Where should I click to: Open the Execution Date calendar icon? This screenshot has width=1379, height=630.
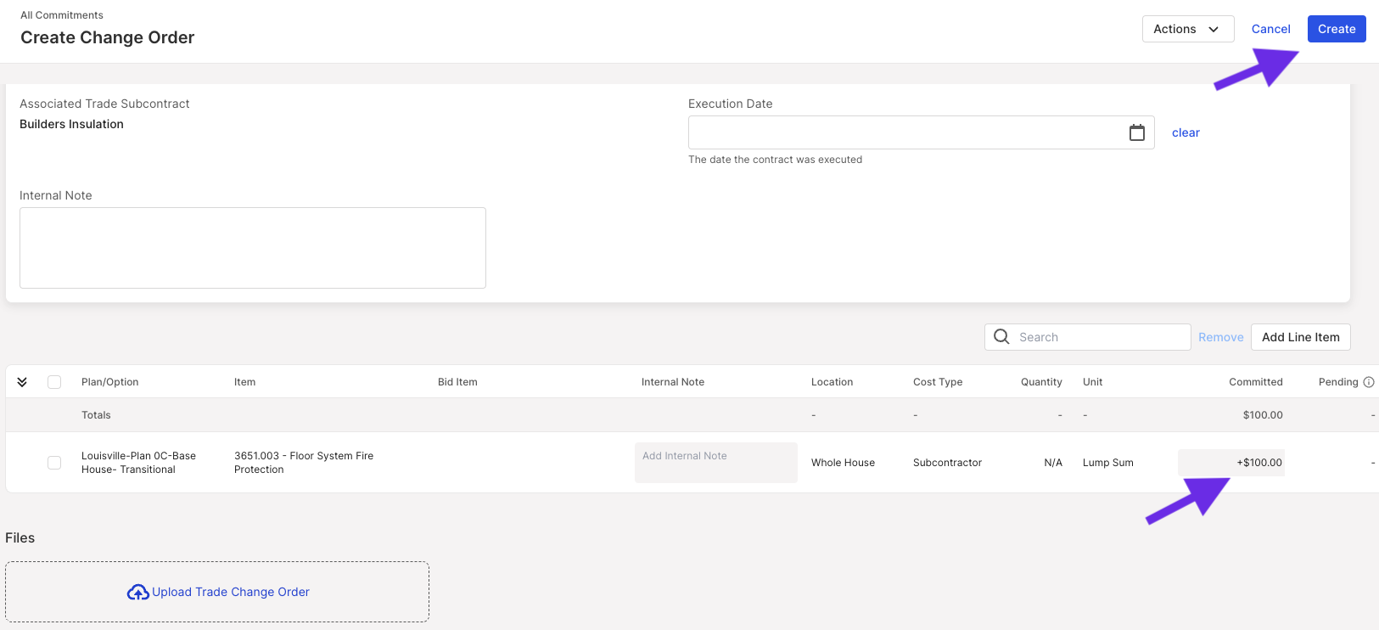(x=1137, y=132)
